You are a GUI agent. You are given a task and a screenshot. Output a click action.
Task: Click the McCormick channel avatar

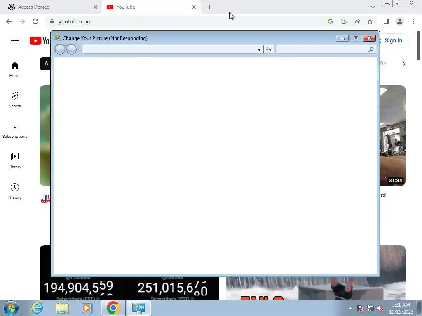[46, 199]
